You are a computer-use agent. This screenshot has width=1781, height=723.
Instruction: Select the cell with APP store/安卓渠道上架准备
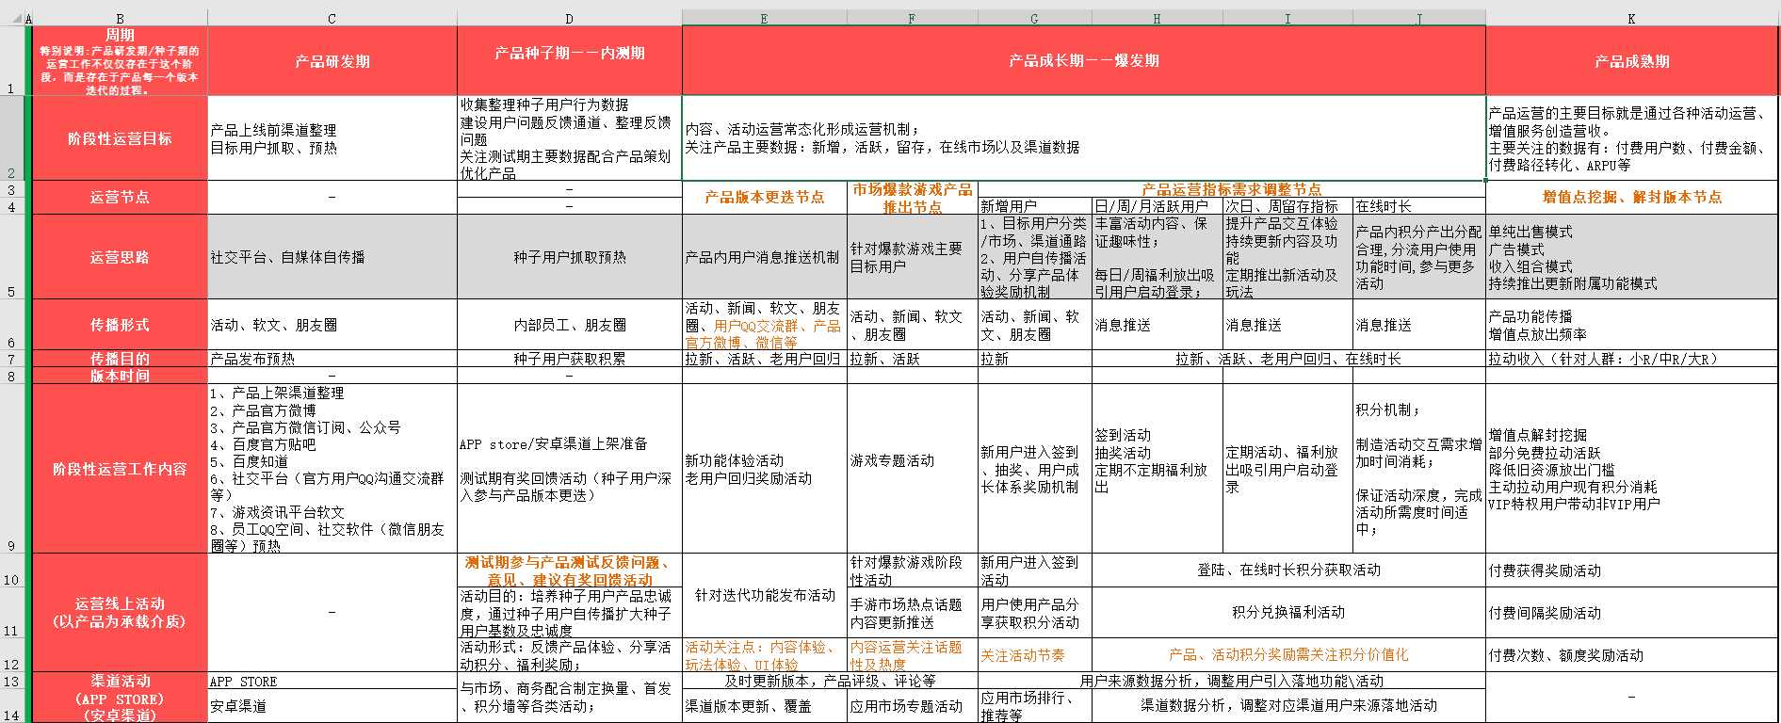coord(569,469)
